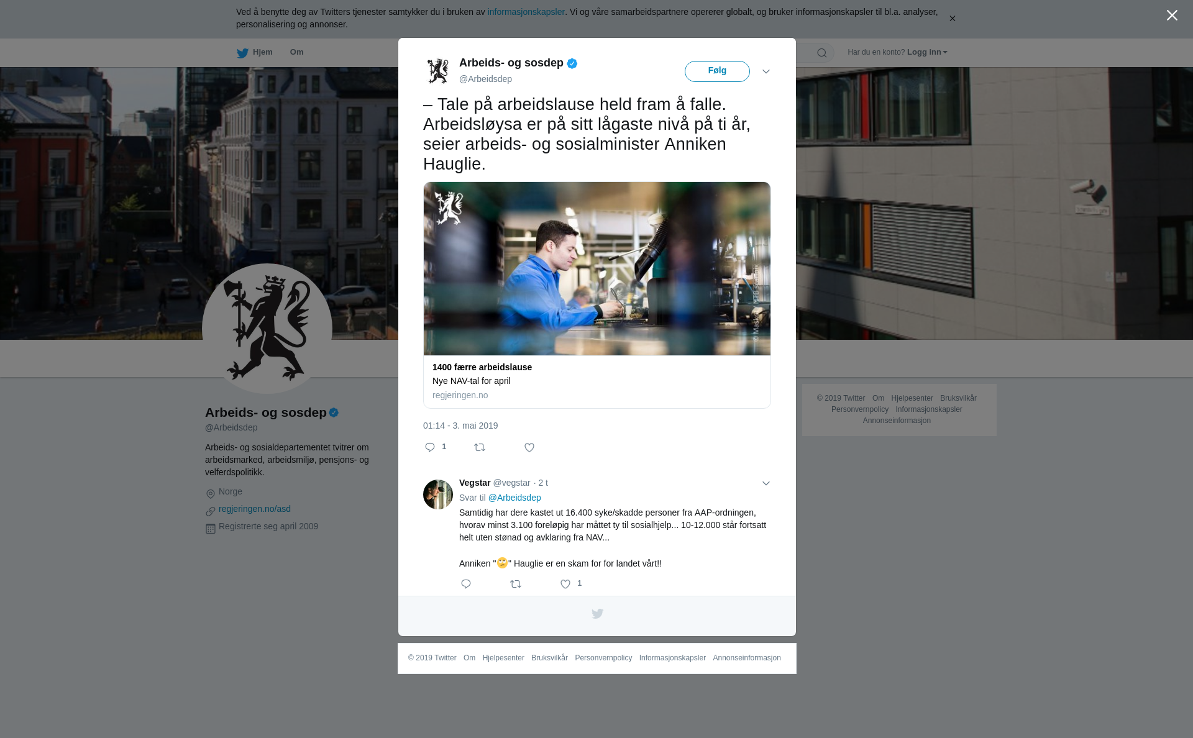Like Vegstar's reply

tap(565, 584)
